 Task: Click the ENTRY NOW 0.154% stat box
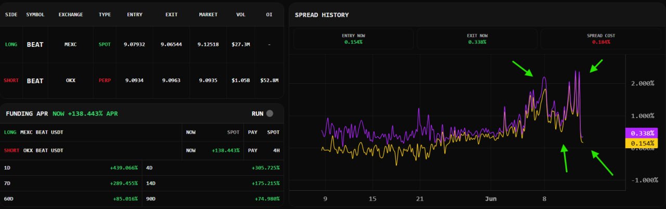point(353,39)
